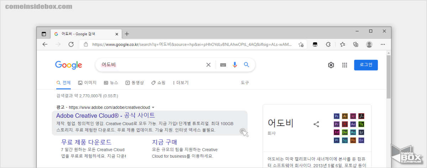
Task: Open the Collections icon in toolbar
Action: pos(355,44)
